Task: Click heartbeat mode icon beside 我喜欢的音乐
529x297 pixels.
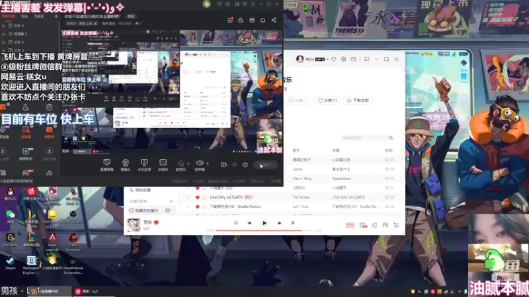Action: tap(168, 211)
